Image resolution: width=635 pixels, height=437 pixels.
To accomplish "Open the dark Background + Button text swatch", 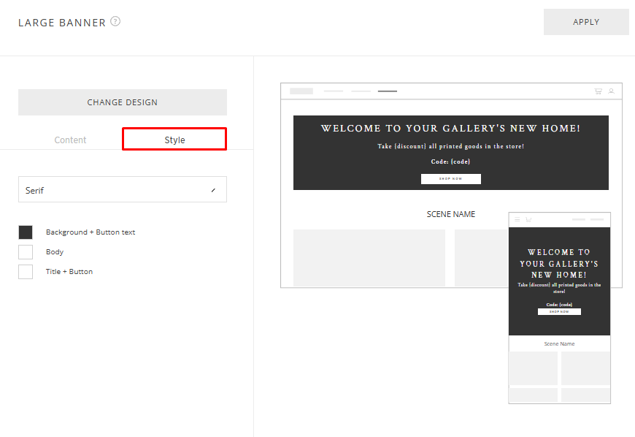I will [x=26, y=232].
